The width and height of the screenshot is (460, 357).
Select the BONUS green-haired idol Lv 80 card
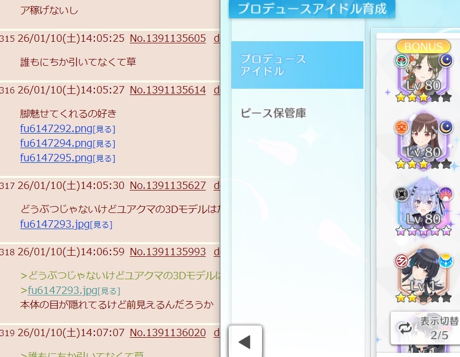tap(424, 72)
